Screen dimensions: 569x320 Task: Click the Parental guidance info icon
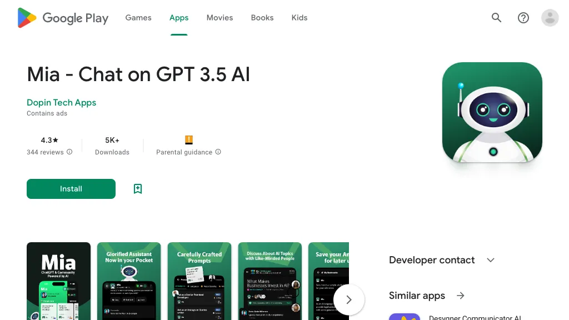pyautogui.click(x=218, y=152)
